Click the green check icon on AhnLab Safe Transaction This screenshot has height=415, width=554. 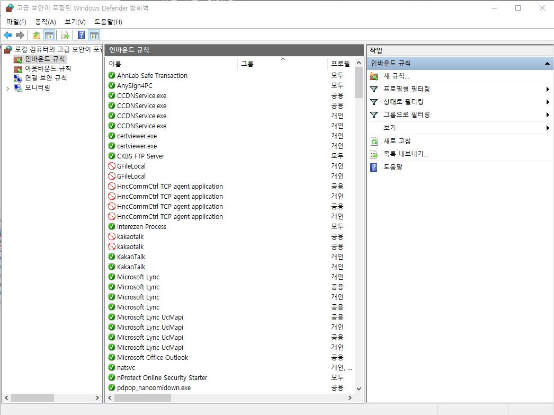(111, 75)
